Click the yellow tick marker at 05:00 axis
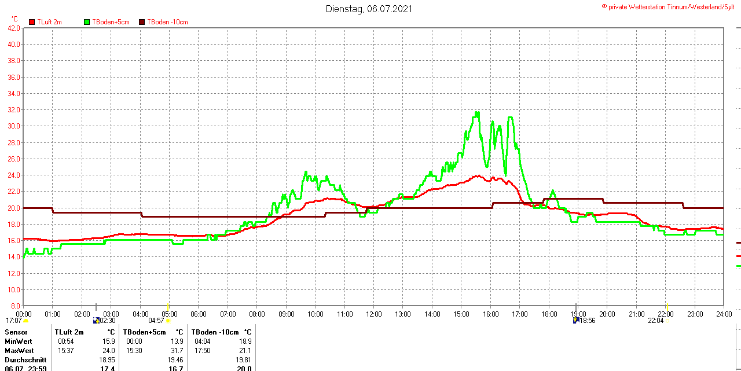 pyautogui.click(x=168, y=306)
